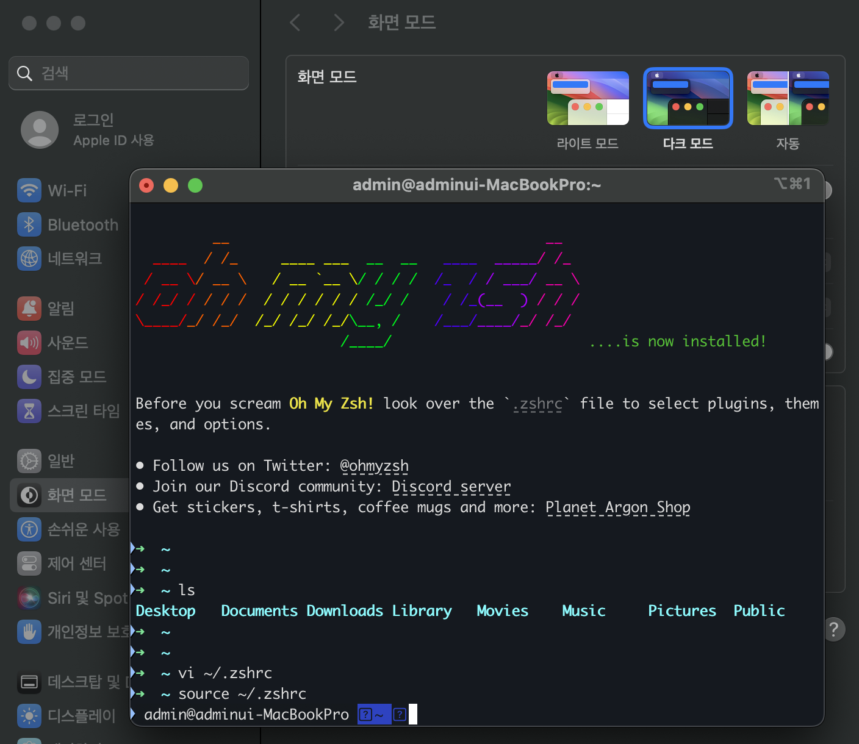Screen dimensions: 859x744
Task: Open 알림 notifications bell icon
Action: (29, 309)
